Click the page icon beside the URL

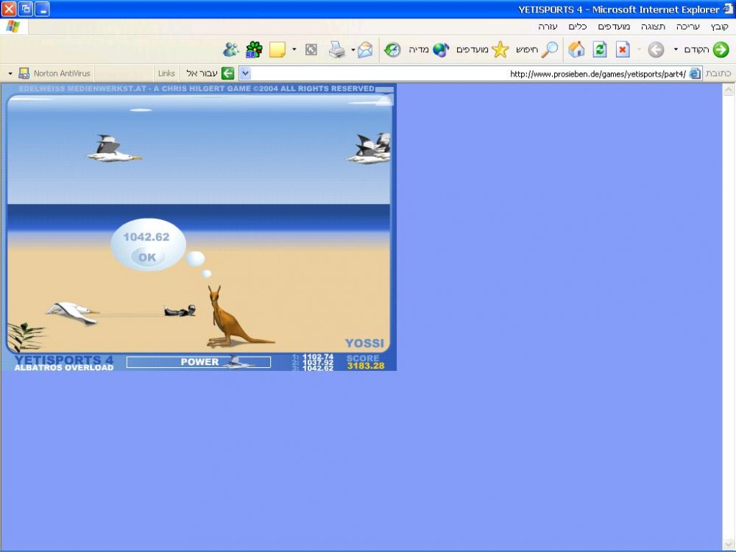(x=695, y=74)
